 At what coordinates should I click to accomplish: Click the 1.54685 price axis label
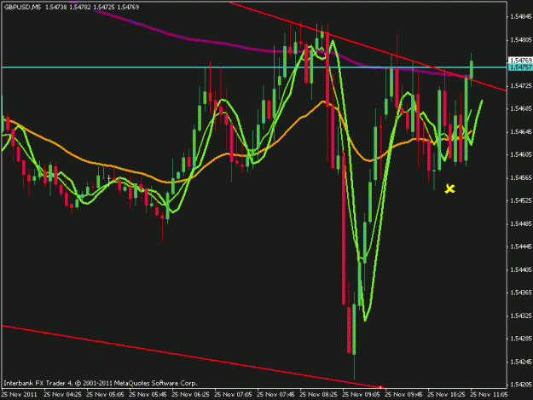(x=521, y=109)
